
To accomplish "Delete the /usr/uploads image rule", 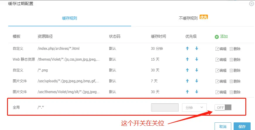I will point(235,81).
